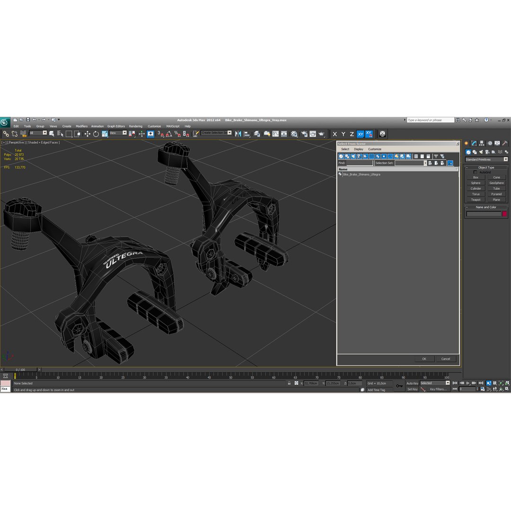The width and height of the screenshot is (511, 511).
Task: Open the Key Filters button
Action: (x=438, y=389)
